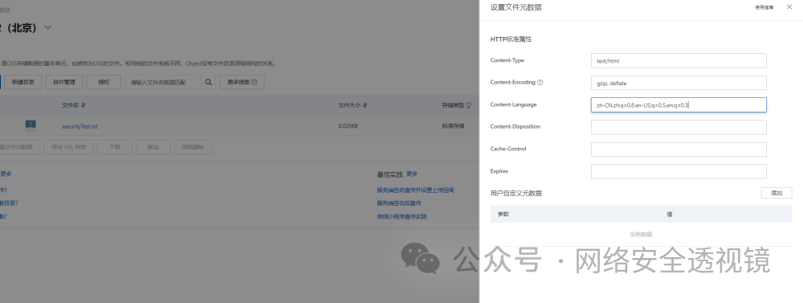This screenshot has width=803, height=303.
Task: Click the 标准存储 storage type cell
Action: click(x=453, y=126)
